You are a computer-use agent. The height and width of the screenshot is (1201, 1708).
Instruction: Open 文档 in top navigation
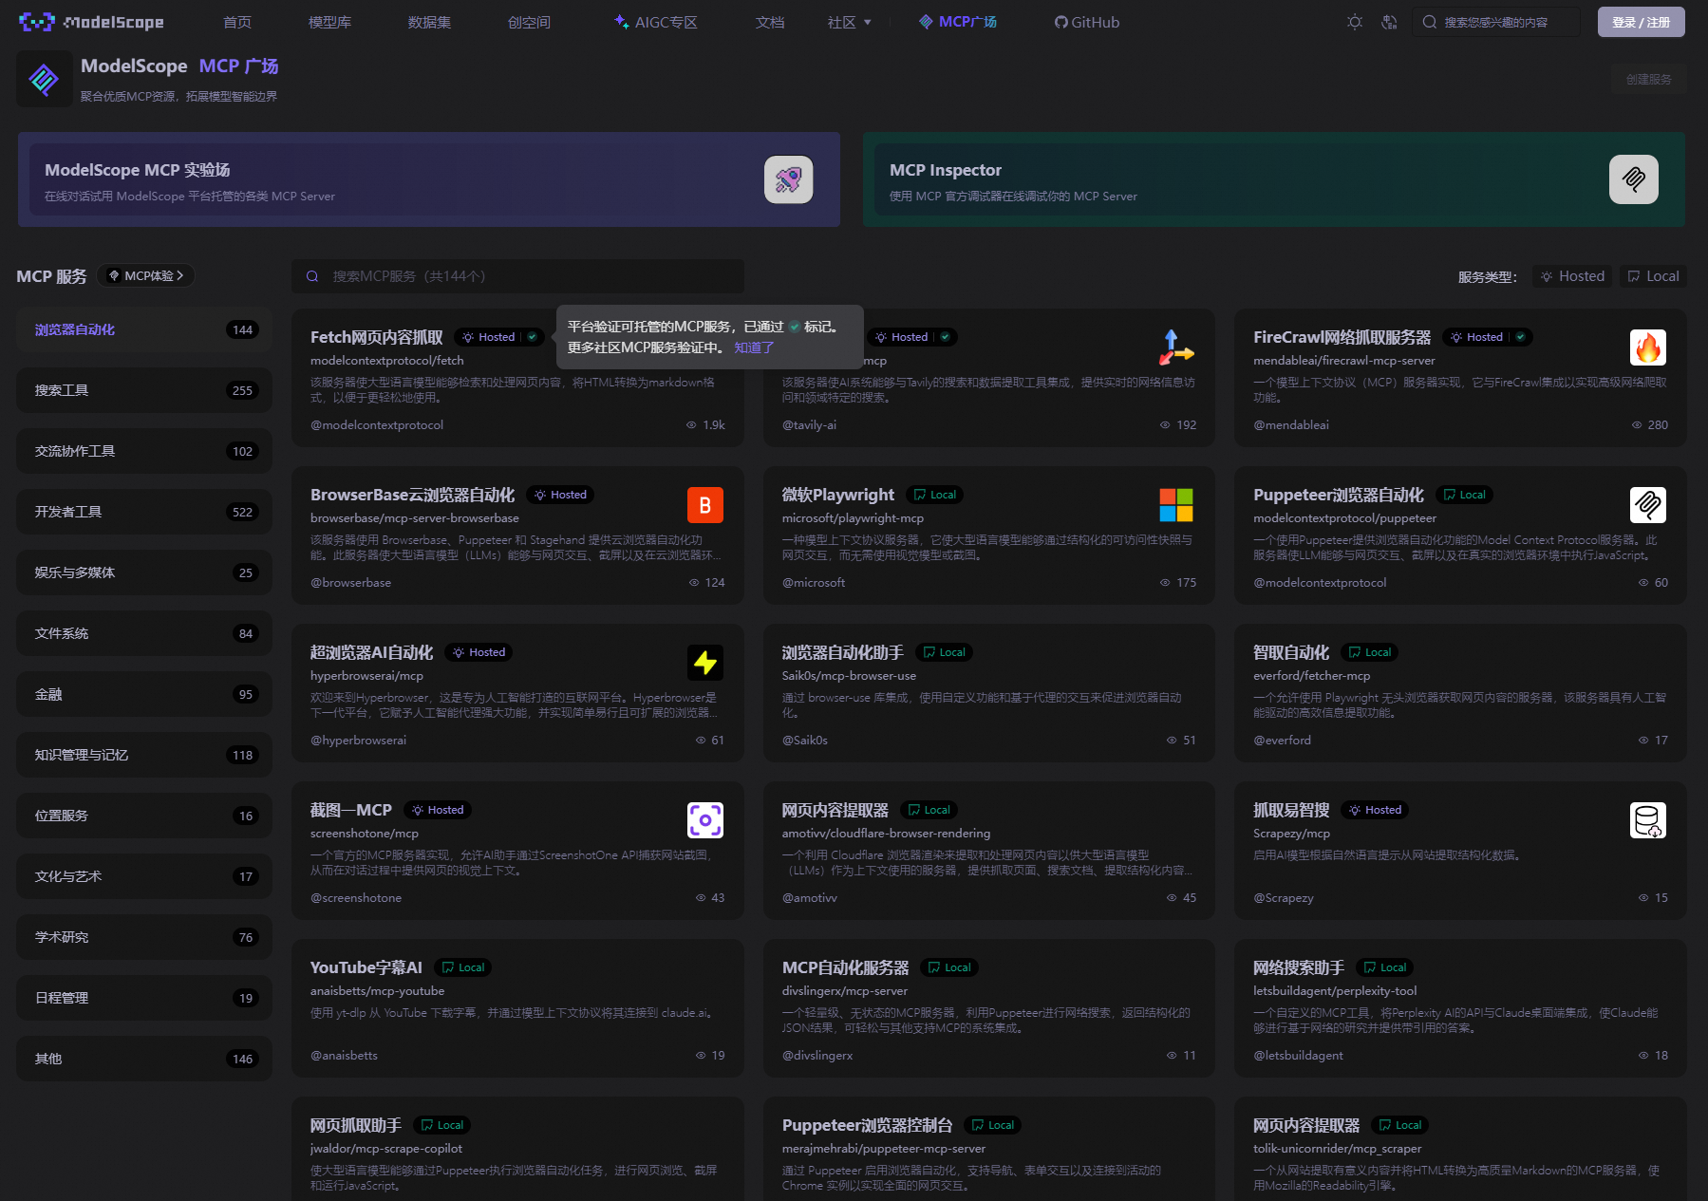point(770,22)
